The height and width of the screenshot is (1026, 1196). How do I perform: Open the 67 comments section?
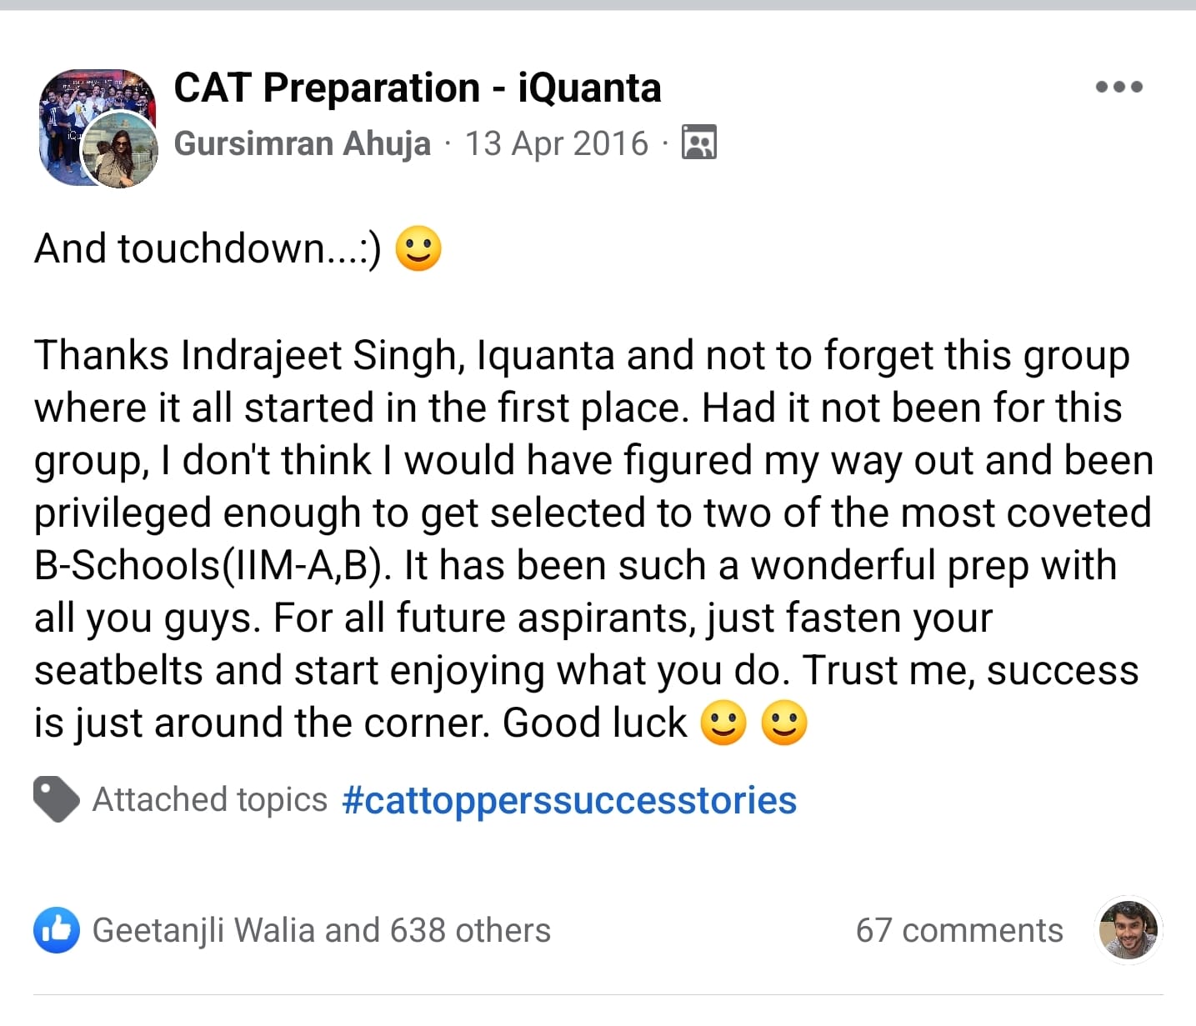[959, 930]
